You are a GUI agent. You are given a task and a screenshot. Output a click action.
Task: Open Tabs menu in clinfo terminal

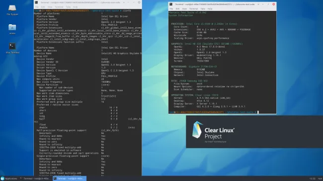(68, 7)
